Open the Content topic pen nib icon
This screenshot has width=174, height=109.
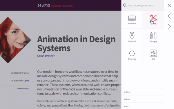point(132,35)
